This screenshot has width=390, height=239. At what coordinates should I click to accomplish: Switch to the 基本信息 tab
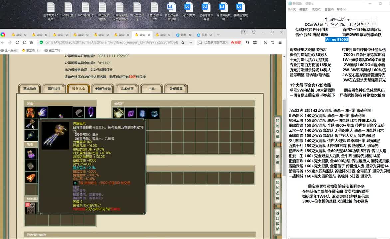click(30, 89)
